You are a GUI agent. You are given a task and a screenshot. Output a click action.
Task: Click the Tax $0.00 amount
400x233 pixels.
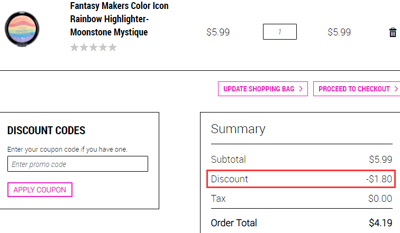[x=380, y=199]
